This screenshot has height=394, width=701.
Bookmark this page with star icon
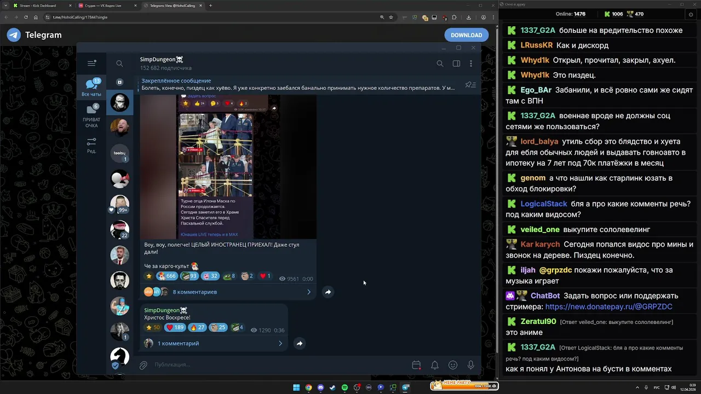(390, 17)
